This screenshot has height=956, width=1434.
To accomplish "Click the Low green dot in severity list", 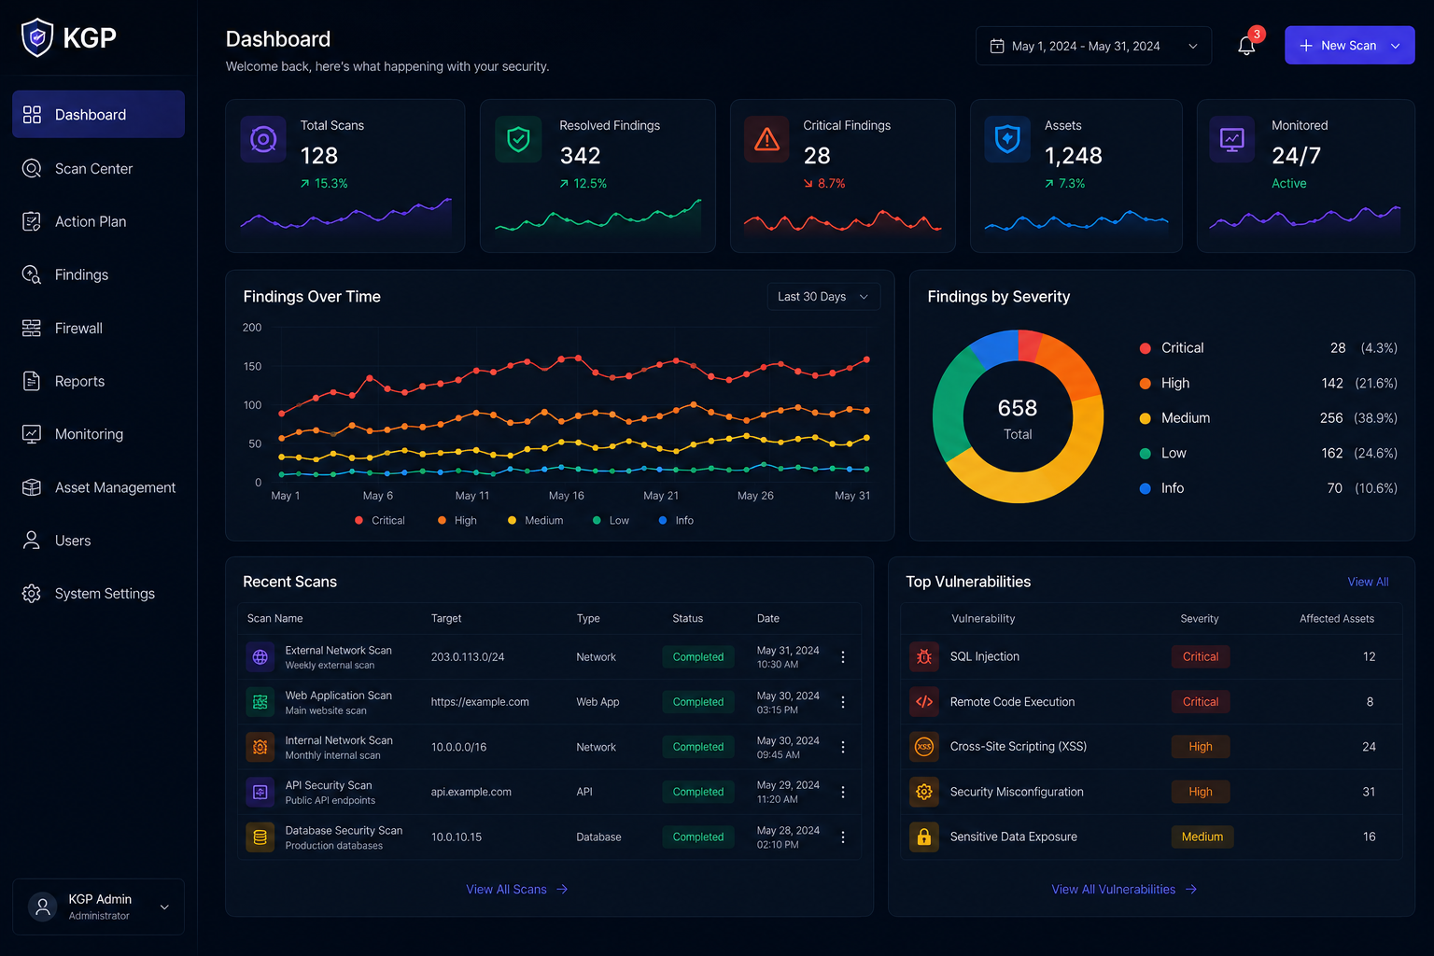I will (1146, 454).
